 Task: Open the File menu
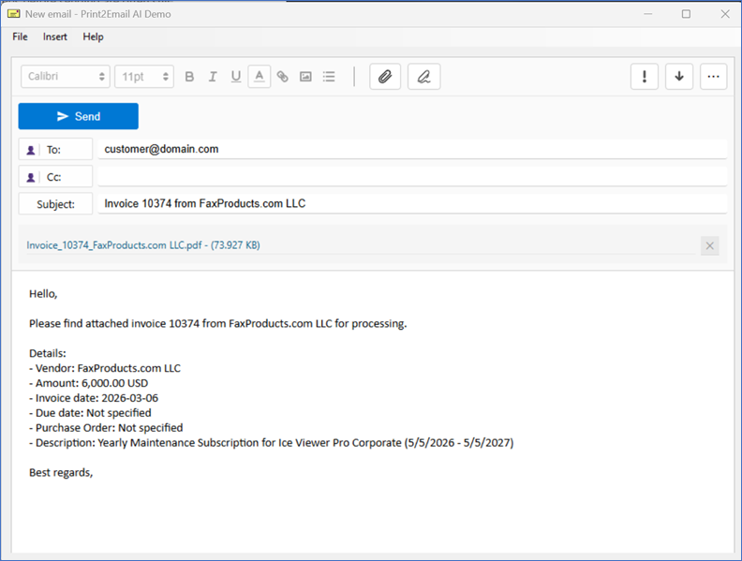pyautogui.click(x=20, y=37)
